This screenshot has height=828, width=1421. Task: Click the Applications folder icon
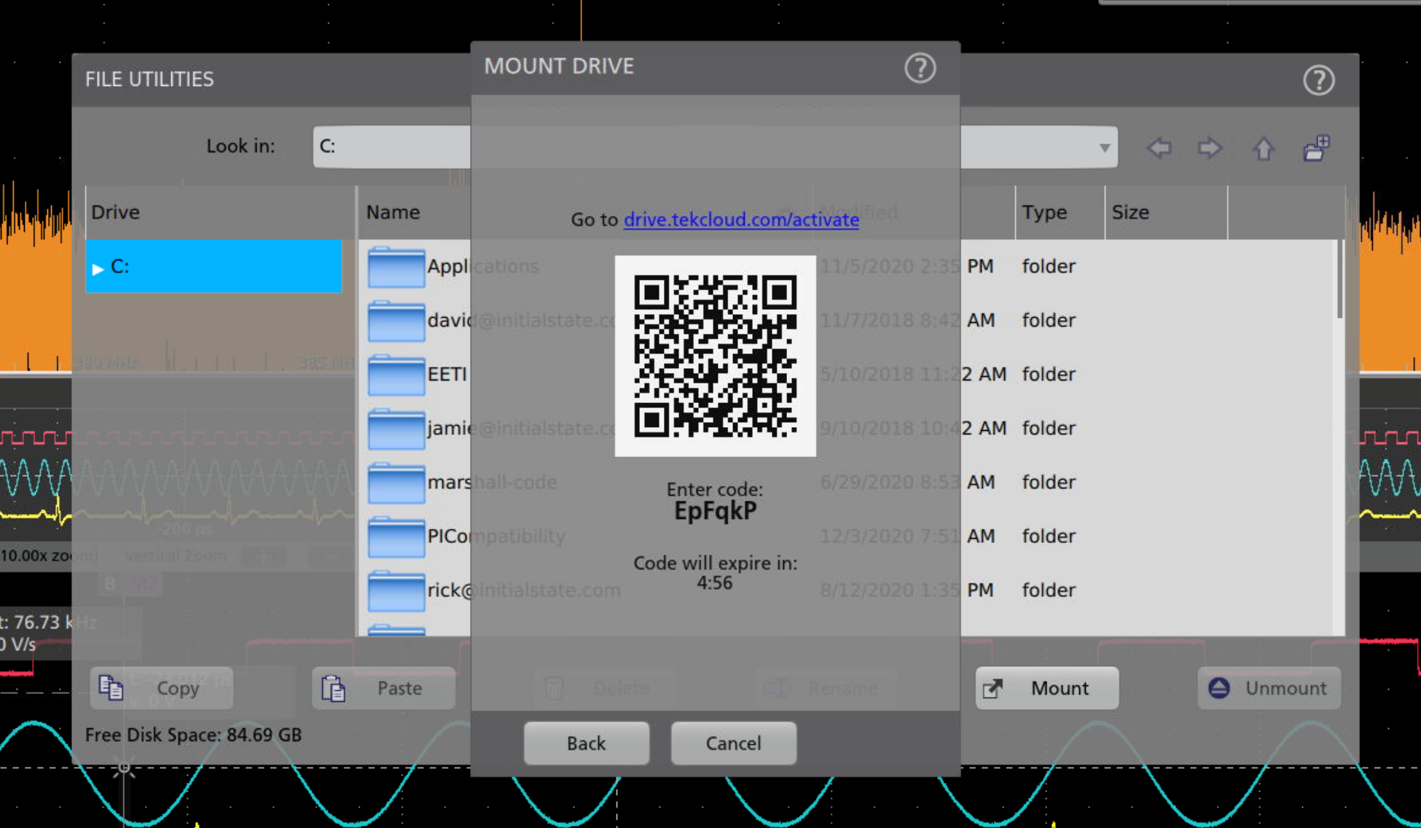[x=396, y=267]
